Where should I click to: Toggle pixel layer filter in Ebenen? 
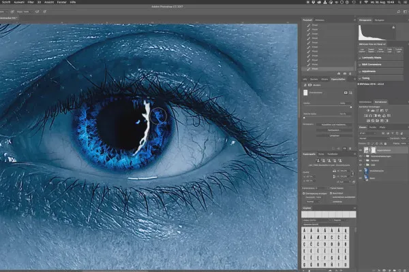point(383,133)
